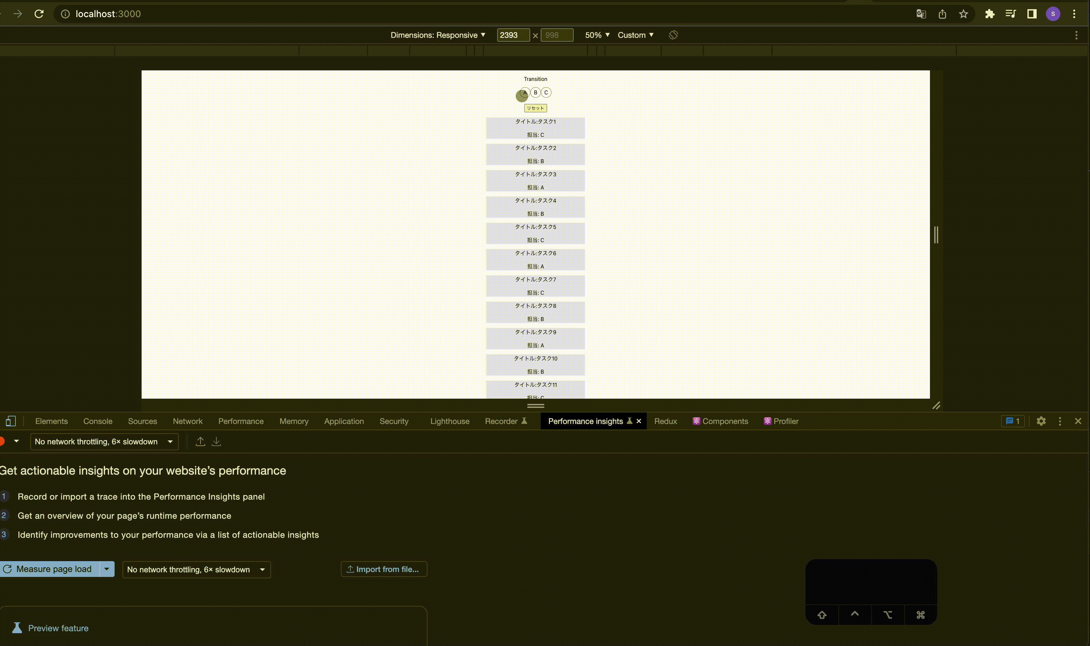The height and width of the screenshot is (646, 1090).
Task: Select the B filter circle
Action: pyautogui.click(x=535, y=92)
